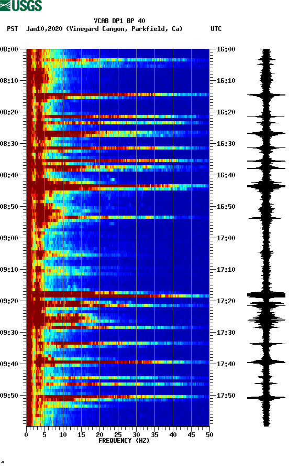Click the 09:40 PST time label
This screenshot has height=468, width=289.
tap(9, 364)
